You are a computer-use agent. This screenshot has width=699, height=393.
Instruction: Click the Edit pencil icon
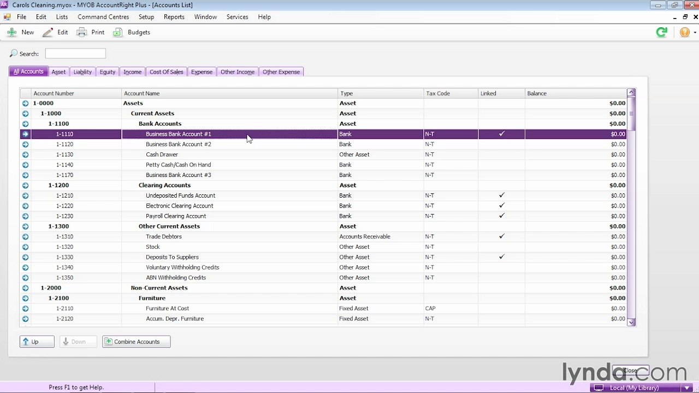[x=48, y=32]
